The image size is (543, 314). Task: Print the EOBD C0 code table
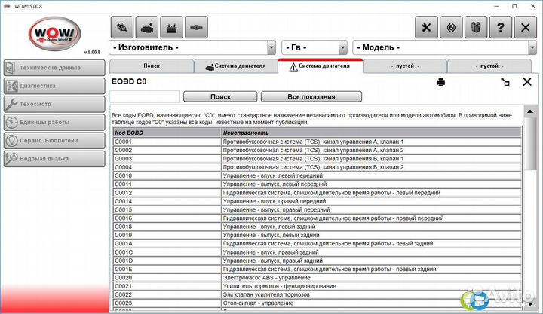[x=441, y=81]
